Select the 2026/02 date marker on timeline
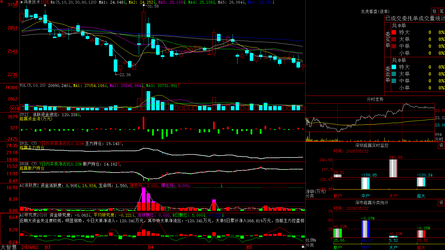The height and width of the screenshot is (250, 445). point(30,247)
